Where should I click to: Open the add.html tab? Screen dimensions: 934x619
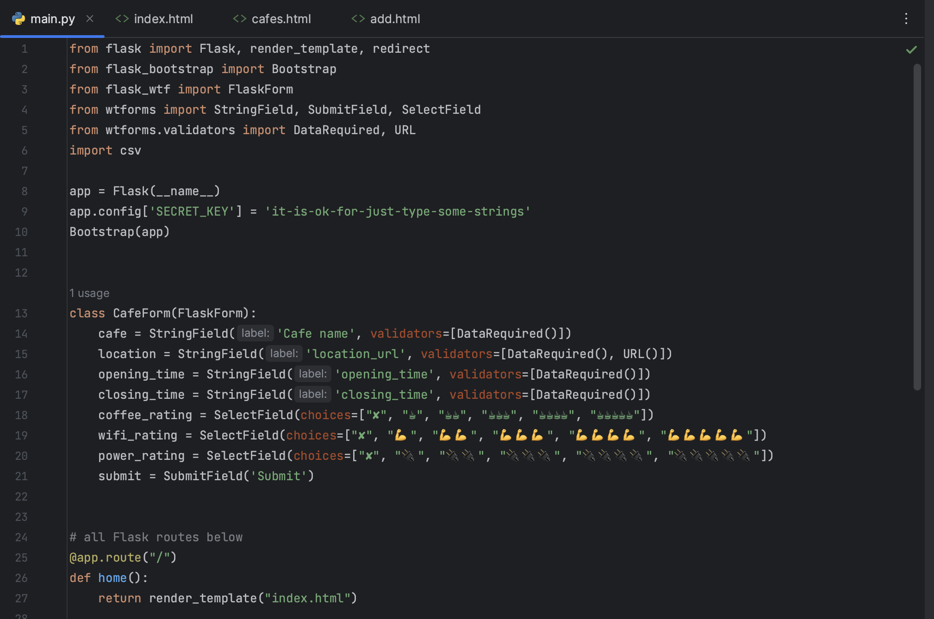395,19
